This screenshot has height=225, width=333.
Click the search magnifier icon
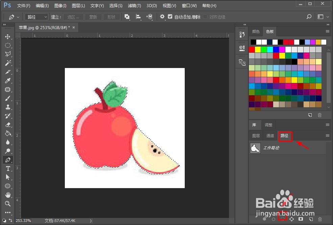[x=309, y=17]
